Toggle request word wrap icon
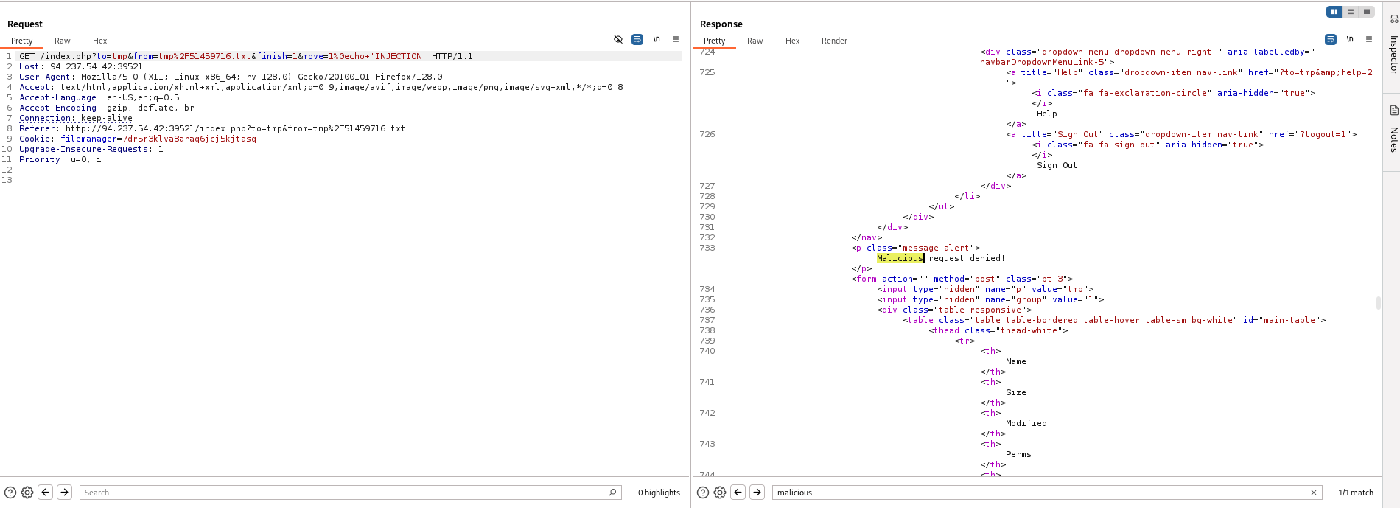Viewport: 1400px width, 508px height. tap(637, 39)
